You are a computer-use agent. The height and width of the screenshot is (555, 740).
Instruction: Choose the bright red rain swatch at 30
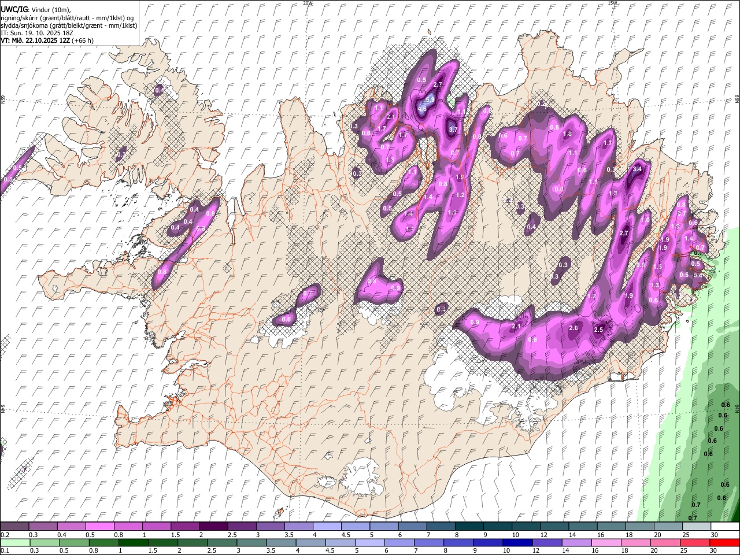725,542
